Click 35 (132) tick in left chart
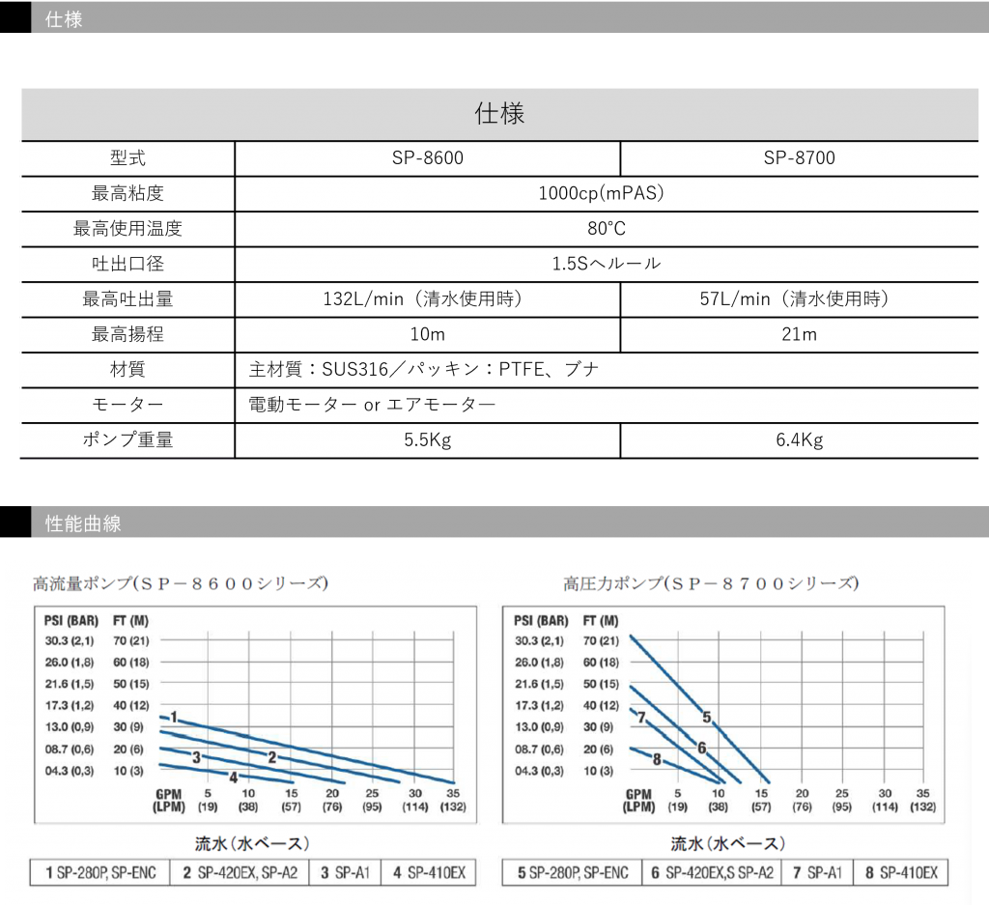 (x=453, y=801)
